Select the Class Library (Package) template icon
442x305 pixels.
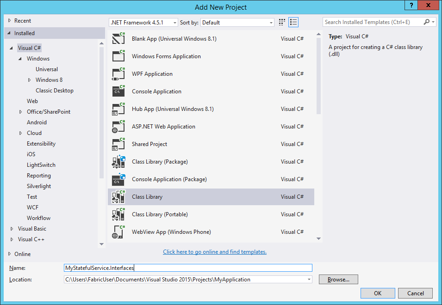click(x=118, y=161)
